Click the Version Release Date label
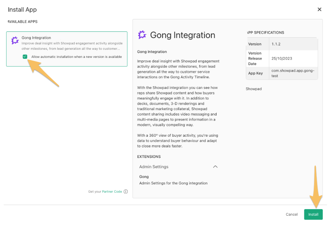The width and height of the screenshot is (330, 227). [x=255, y=58]
